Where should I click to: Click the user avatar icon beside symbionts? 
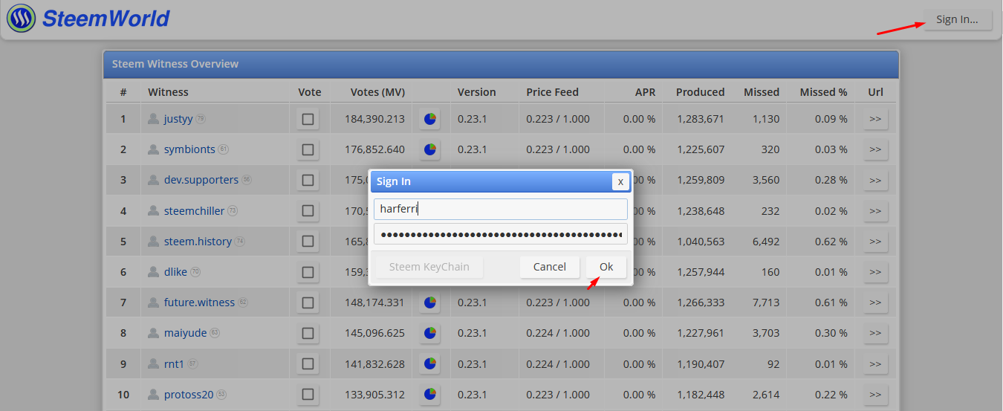click(154, 149)
